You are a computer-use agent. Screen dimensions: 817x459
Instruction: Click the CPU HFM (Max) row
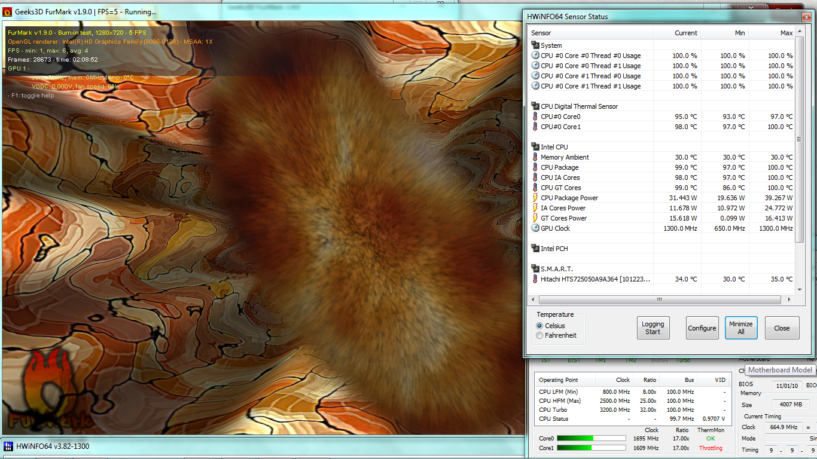(632, 400)
